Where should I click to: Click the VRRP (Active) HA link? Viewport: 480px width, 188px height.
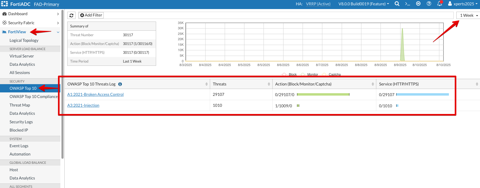pyautogui.click(x=318, y=4)
